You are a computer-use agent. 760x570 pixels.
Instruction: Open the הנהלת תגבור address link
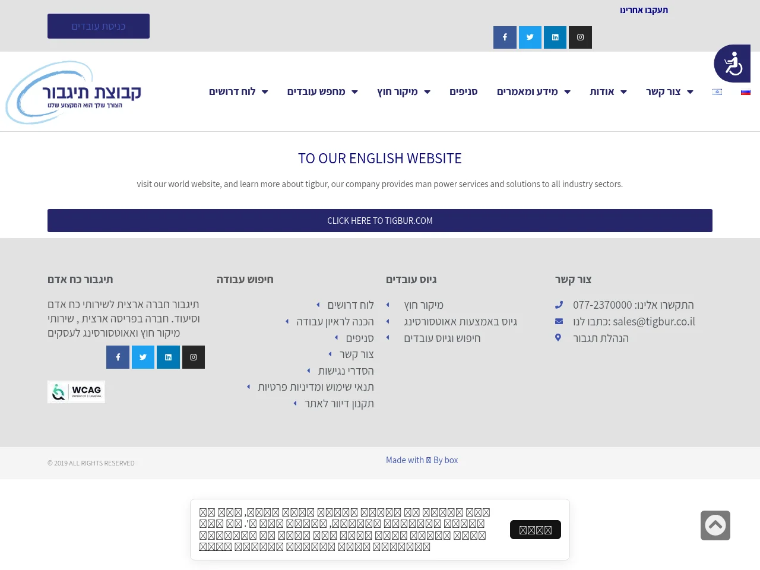(x=601, y=338)
